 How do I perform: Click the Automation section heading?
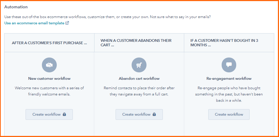point(16,7)
